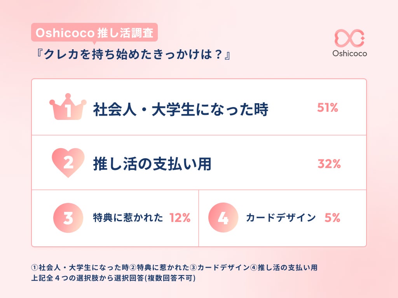Click the heart icon numbered 2
The height and width of the screenshot is (298, 398).
tap(68, 163)
